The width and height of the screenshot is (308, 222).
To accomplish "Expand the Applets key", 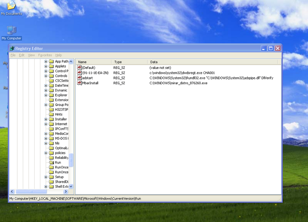I will pos(46,66).
